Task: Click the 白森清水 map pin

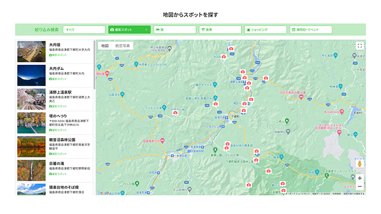Action: pyautogui.click(x=122, y=94)
